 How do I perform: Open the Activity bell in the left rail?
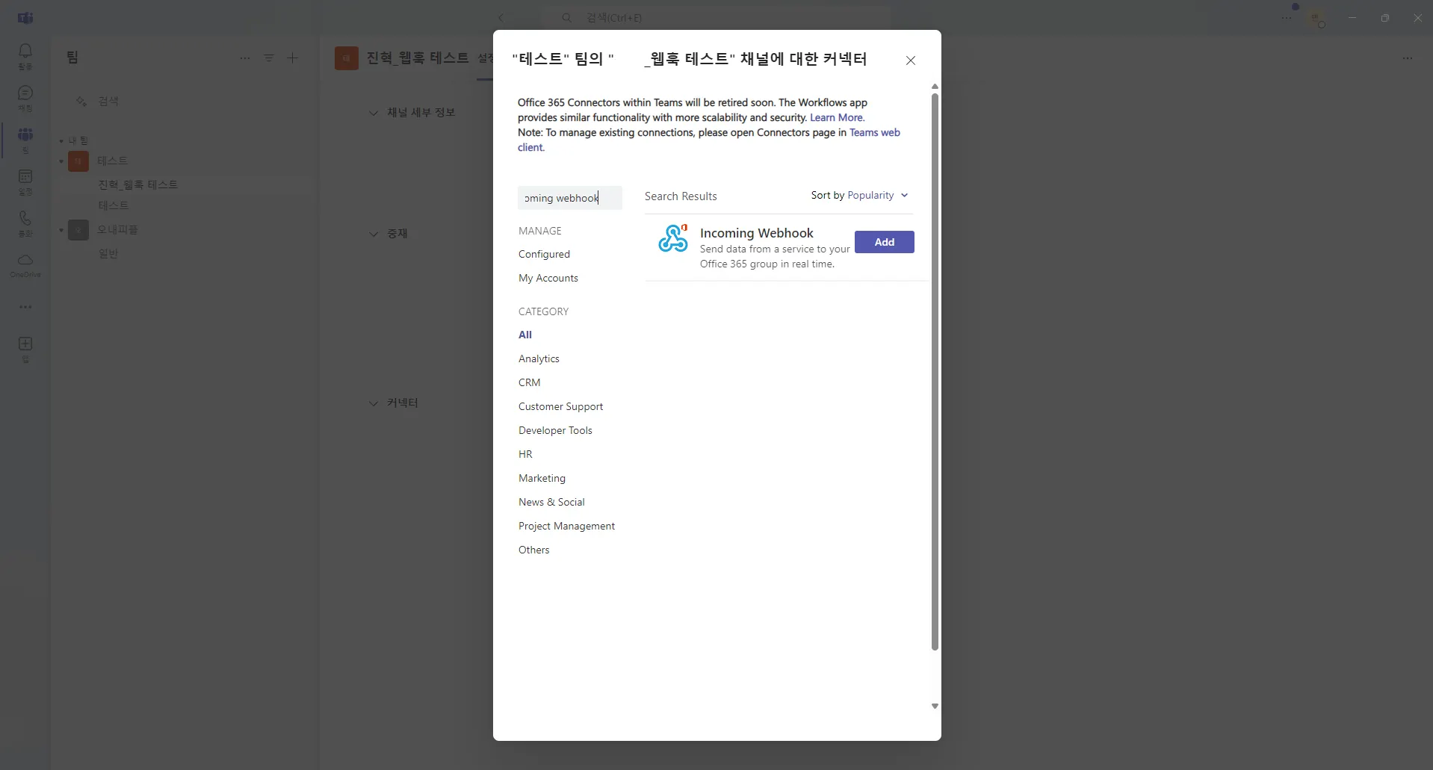[x=25, y=56]
